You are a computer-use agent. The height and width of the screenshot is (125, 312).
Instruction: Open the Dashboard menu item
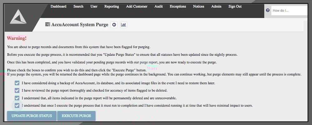[x=58, y=7]
